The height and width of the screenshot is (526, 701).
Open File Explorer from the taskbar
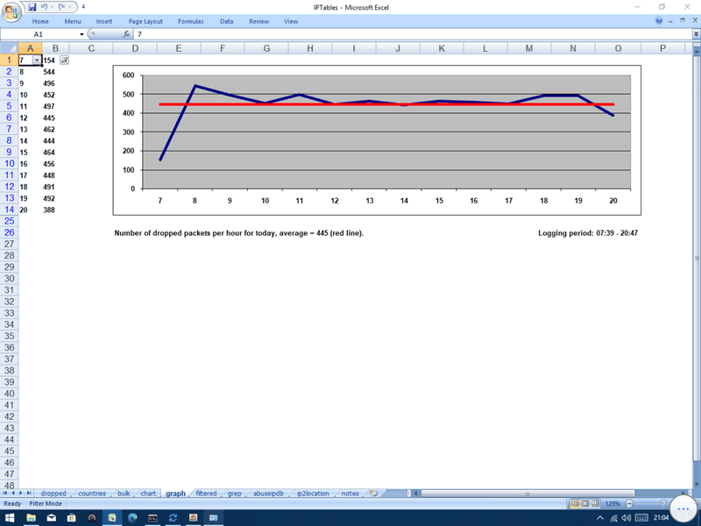tap(32, 517)
